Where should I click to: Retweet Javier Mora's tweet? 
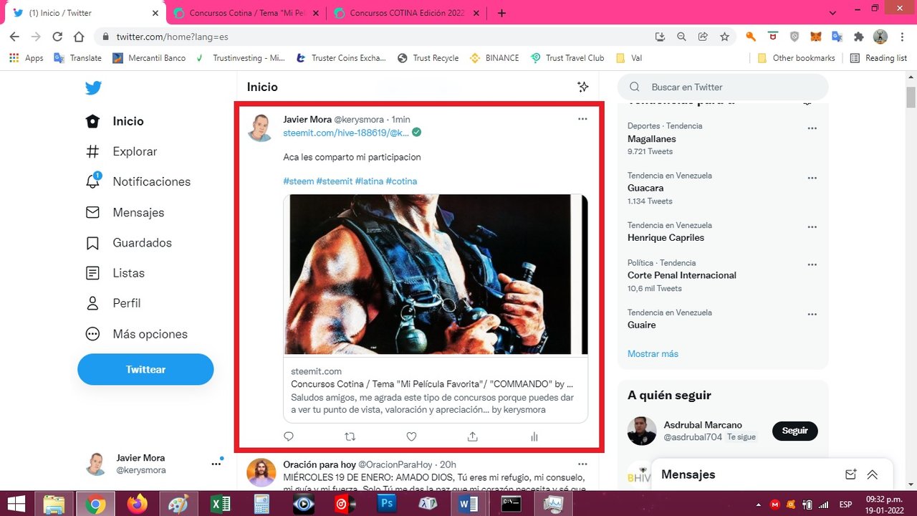(350, 436)
